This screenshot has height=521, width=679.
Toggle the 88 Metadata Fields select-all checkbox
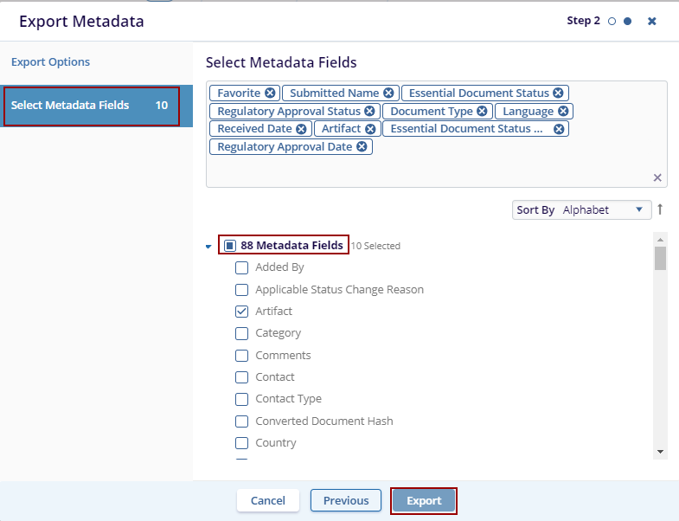[230, 246]
